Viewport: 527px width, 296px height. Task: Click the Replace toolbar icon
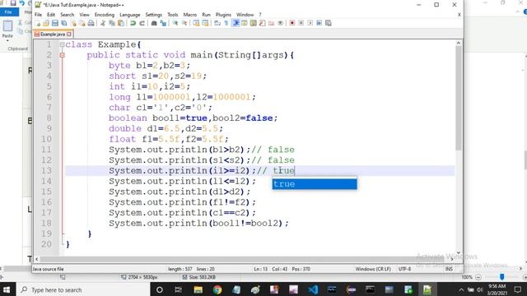click(x=163, y=23)
